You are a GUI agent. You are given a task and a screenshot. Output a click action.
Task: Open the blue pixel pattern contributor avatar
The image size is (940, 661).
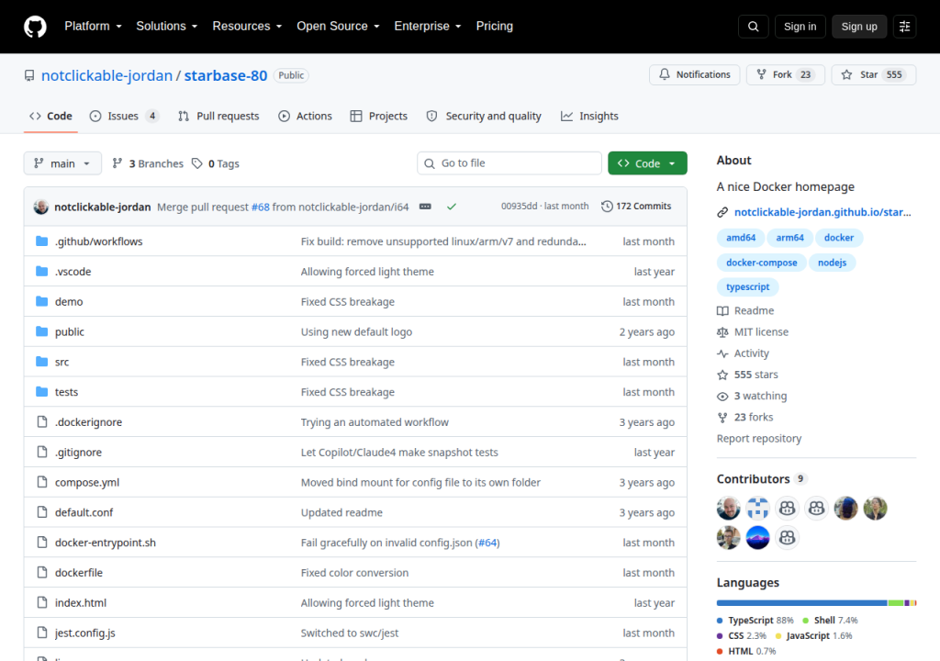click(757, 509)
